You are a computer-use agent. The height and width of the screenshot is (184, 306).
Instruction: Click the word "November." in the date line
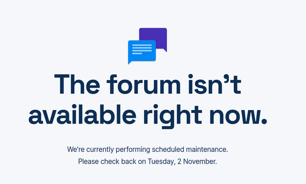click(x=200, y=161)
